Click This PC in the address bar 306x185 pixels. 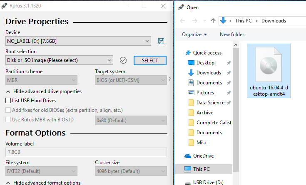click(244, 21)
